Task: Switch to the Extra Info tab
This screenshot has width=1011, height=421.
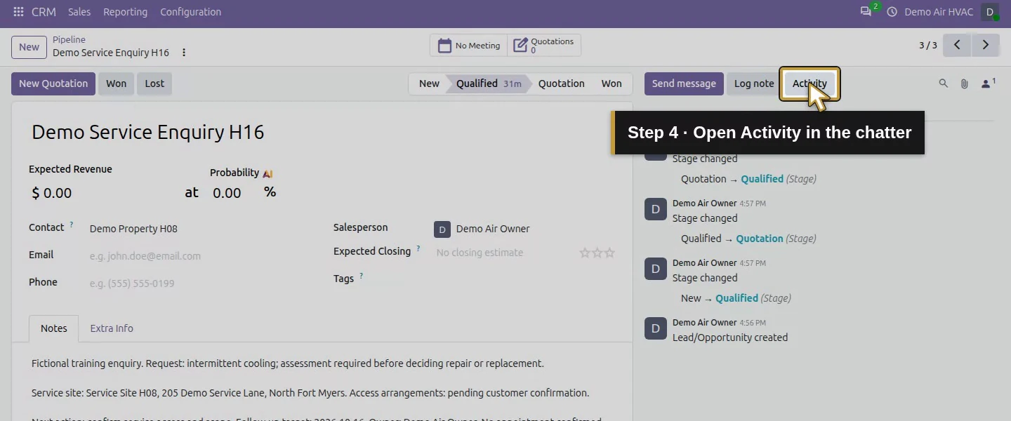Action: (x=112, y=328)
